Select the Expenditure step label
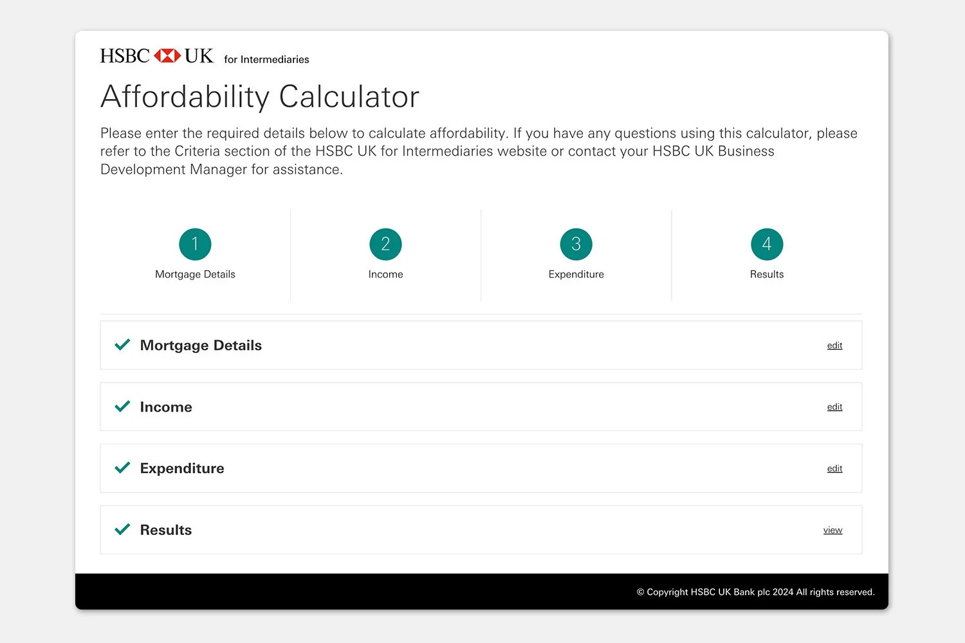Screen dimensions: 965x643 pos(576,275)
